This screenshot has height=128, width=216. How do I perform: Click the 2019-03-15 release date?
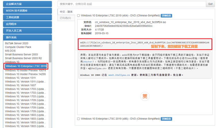[x=102, y=33]
